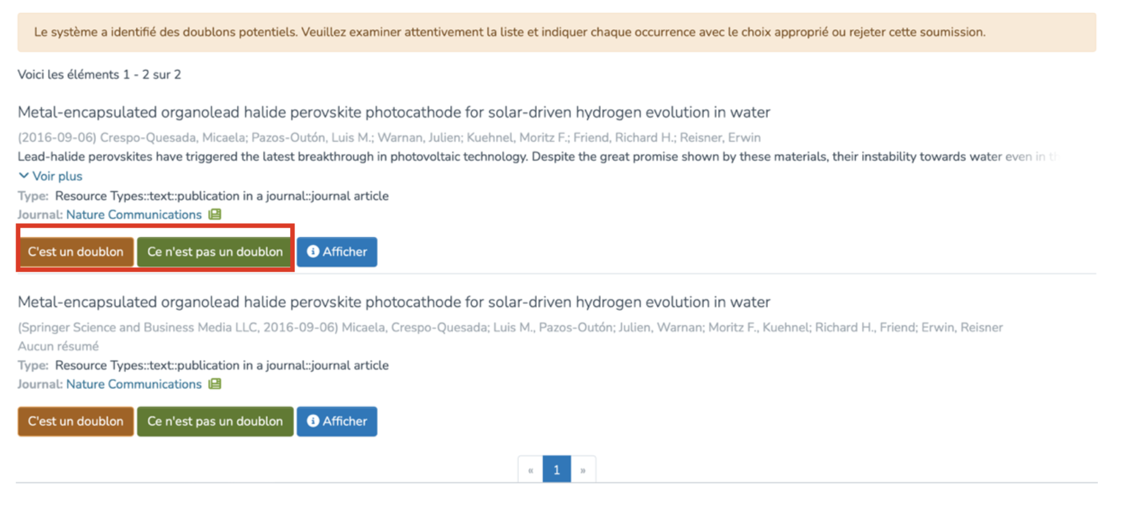Click the journal icon beside first Nature Communications
The width and height of the screenshot is (1125, 509).
pos(215,215)
